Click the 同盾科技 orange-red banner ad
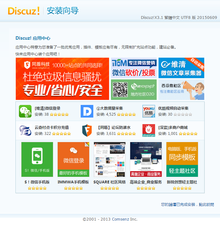 (x=62, y=79)
